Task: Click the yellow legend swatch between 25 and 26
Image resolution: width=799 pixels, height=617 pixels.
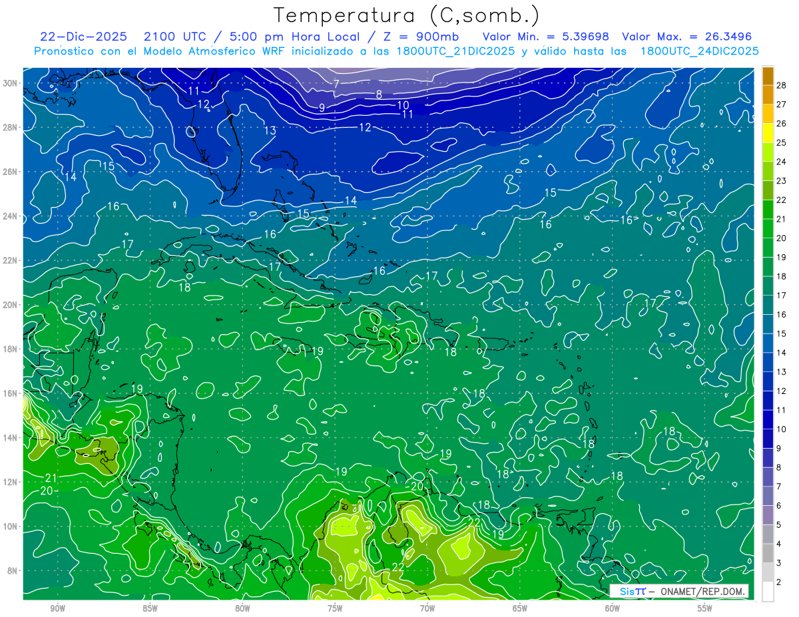Action: point(768,133)
